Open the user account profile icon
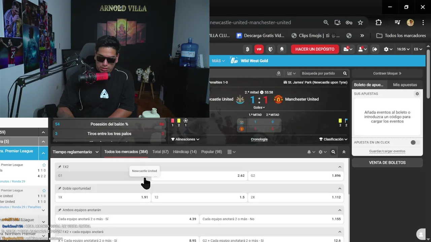 click(x=362, y=49)
